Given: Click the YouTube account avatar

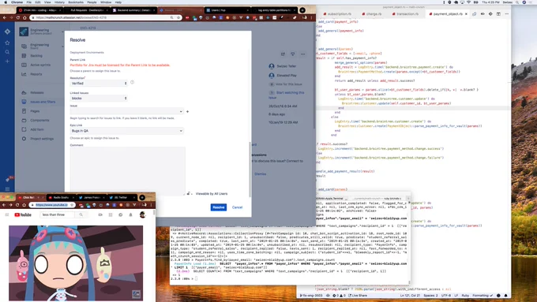Looking at the screenshot, I should pyautogui.click(x=142, y=214).
